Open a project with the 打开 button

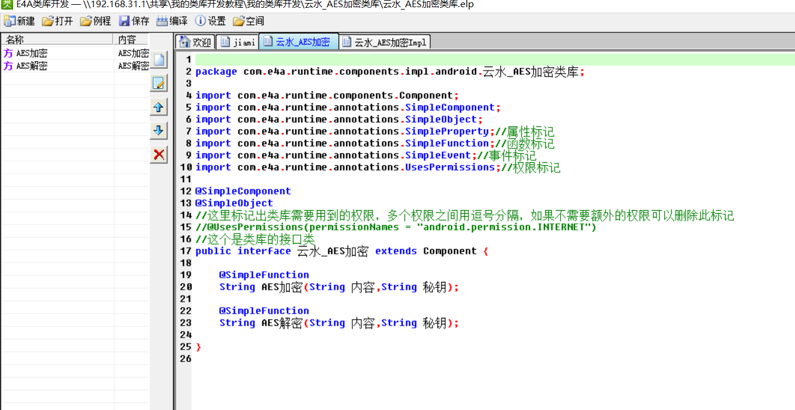tap(58, 21)
